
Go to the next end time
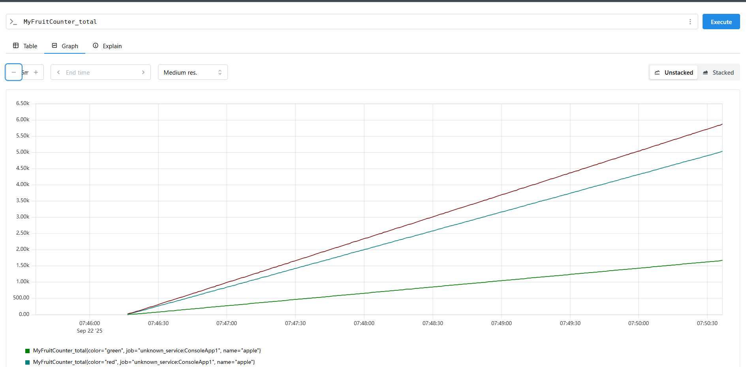[143, 72]
